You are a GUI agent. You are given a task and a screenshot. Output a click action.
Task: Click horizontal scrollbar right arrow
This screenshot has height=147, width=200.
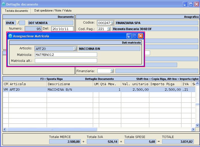click(193, 129)
